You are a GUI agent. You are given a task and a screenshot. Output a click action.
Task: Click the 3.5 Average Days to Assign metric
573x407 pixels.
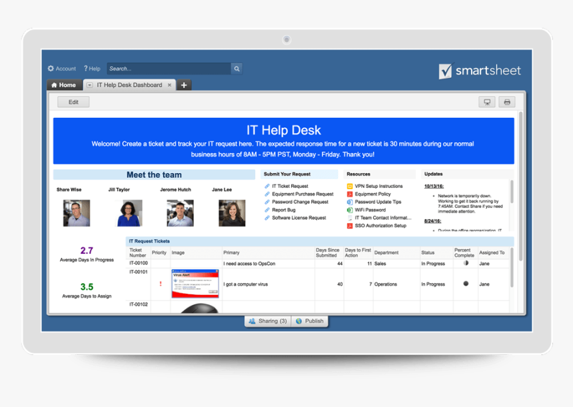point(87,290)
